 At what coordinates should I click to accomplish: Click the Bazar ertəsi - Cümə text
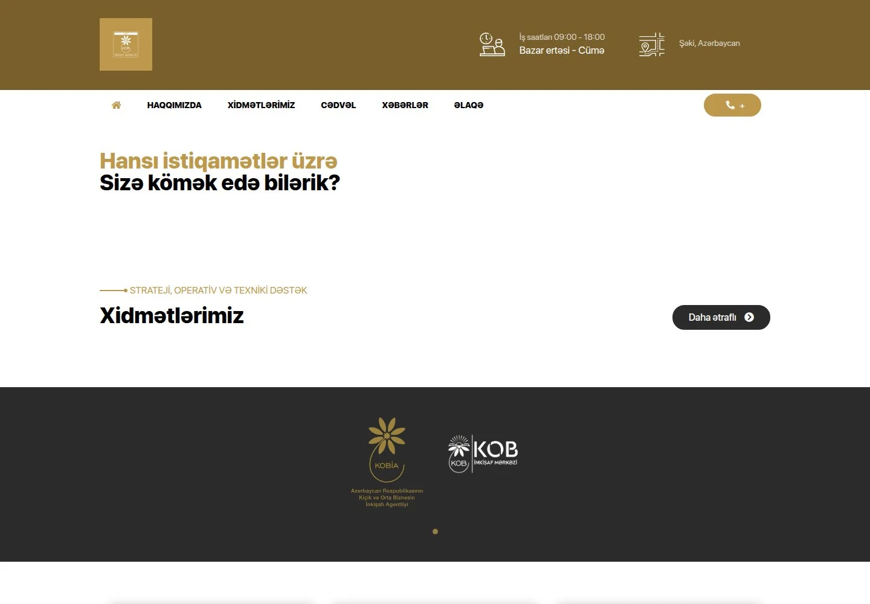click(562, 51)
